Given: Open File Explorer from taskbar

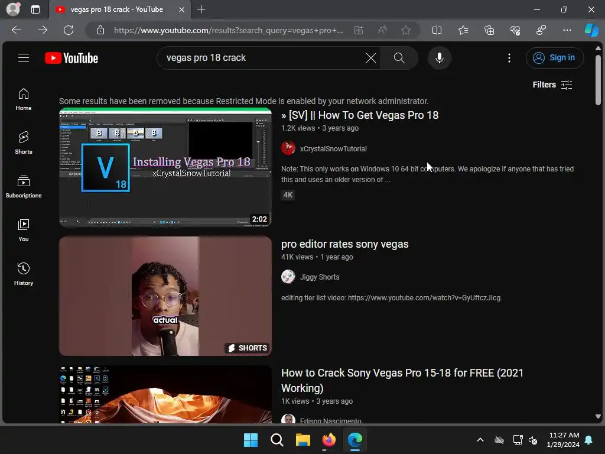Looking at the screenshot, I should coord(303,440).
